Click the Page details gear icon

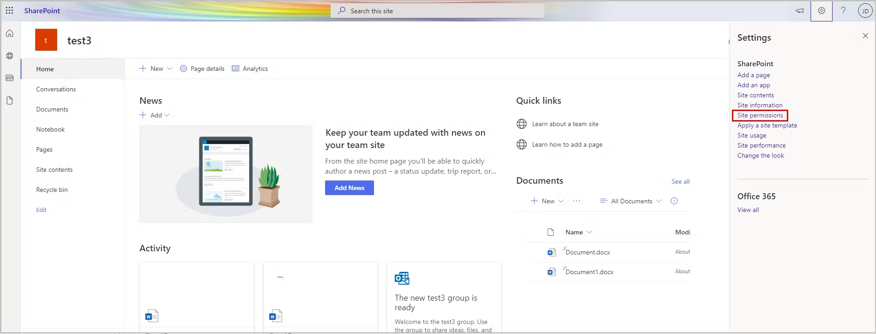[x=183, y=69]
